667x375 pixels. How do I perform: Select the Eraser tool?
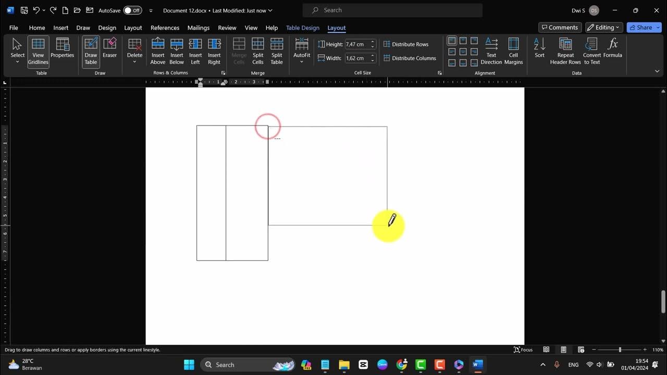(109, 51)
